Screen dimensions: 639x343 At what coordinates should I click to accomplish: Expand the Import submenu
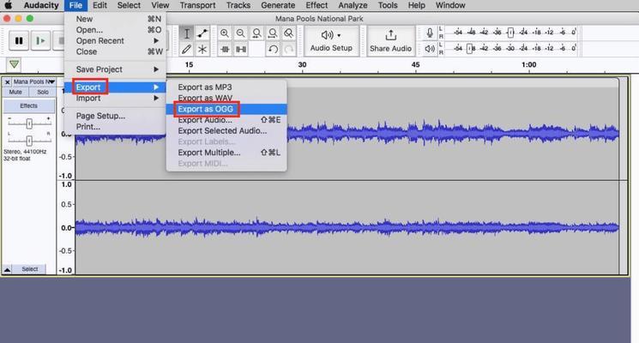coord(115,98)
